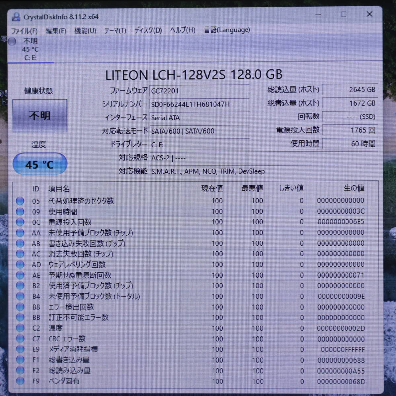This screenshot has height=396, width=396.
Task: Click raw value 00000000002D in 温度 row
Action: tap(341, 328)
